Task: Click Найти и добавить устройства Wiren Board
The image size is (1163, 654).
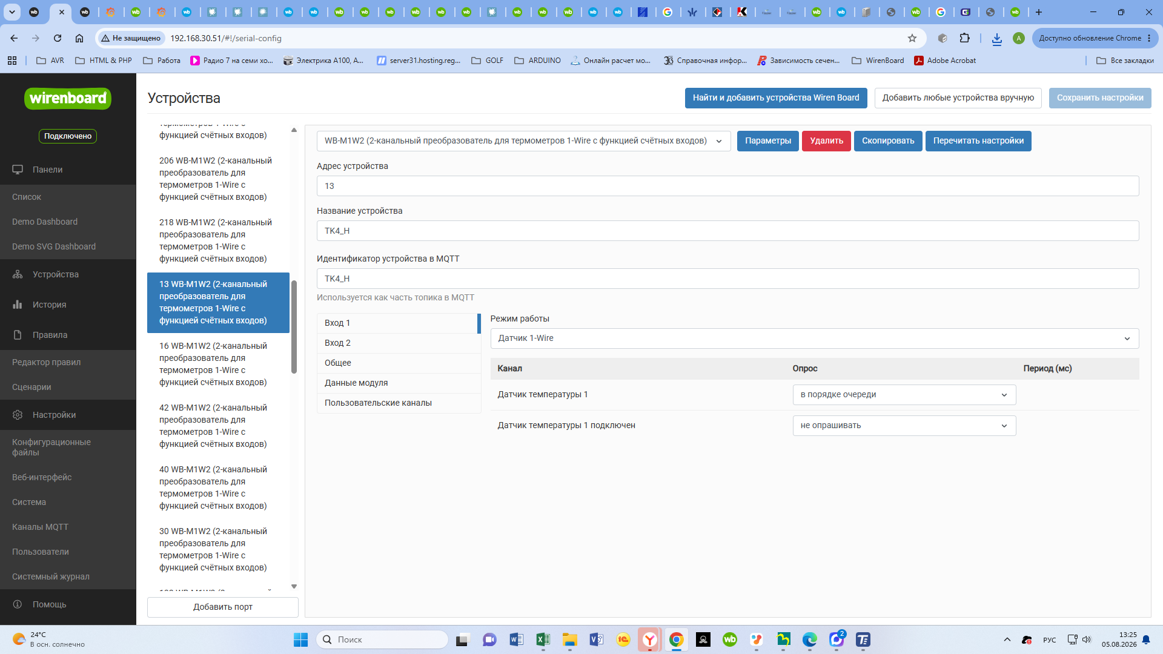Action: coord(776,98)
